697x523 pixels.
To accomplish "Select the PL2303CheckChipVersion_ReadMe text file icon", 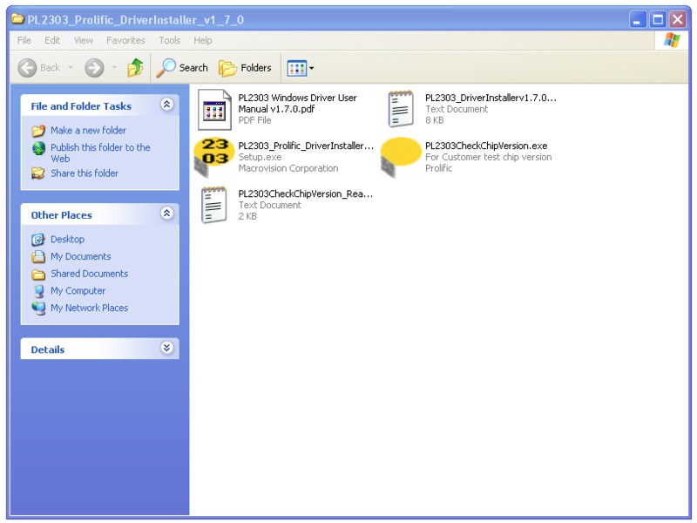I will tap(214, 205).
